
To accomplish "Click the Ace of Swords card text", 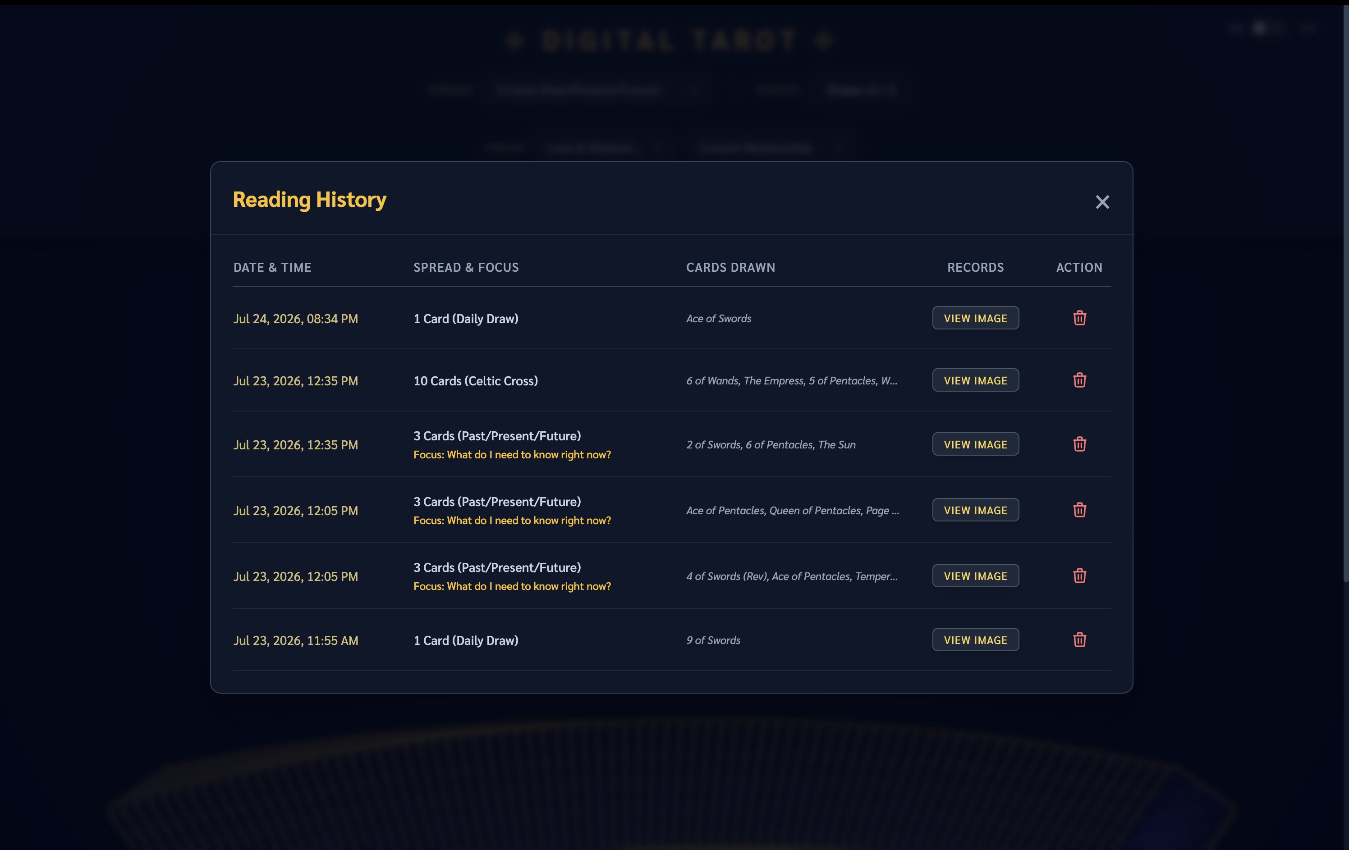I will [719, 319].
